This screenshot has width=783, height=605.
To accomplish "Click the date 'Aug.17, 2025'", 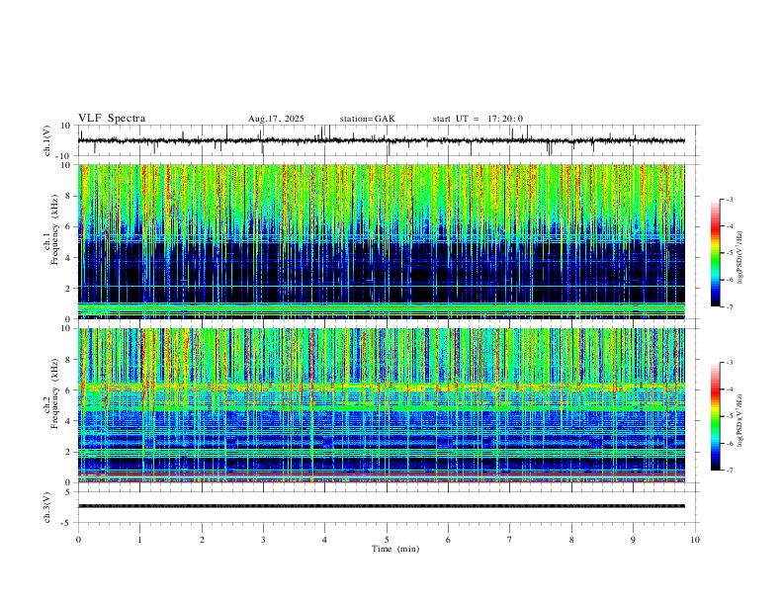I will coord(276,119).
